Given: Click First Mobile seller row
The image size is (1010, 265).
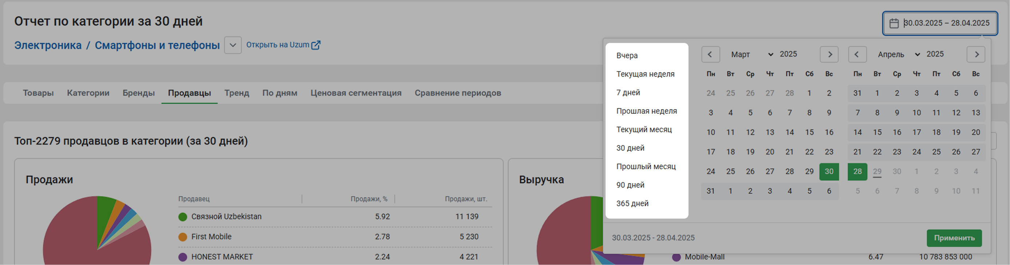Looking at the screenshot, I should [x=335, y=237].
